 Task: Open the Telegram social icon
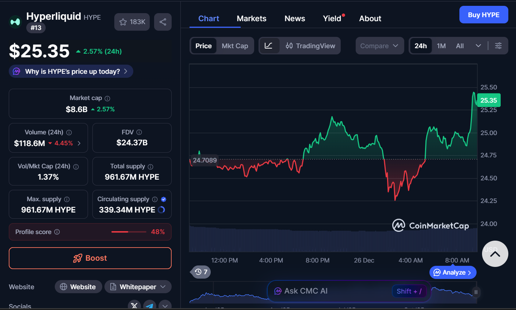[150, 305]
